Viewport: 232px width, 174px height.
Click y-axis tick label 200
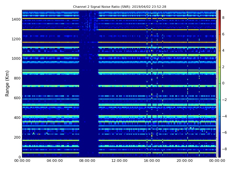tap(17, 137)
